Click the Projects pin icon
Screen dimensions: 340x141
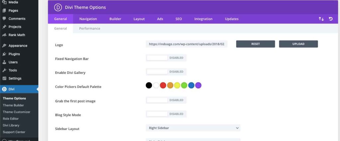click(x=4, y=27)
